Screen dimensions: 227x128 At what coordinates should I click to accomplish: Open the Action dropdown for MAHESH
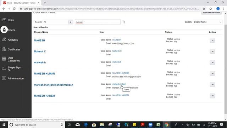212,40
